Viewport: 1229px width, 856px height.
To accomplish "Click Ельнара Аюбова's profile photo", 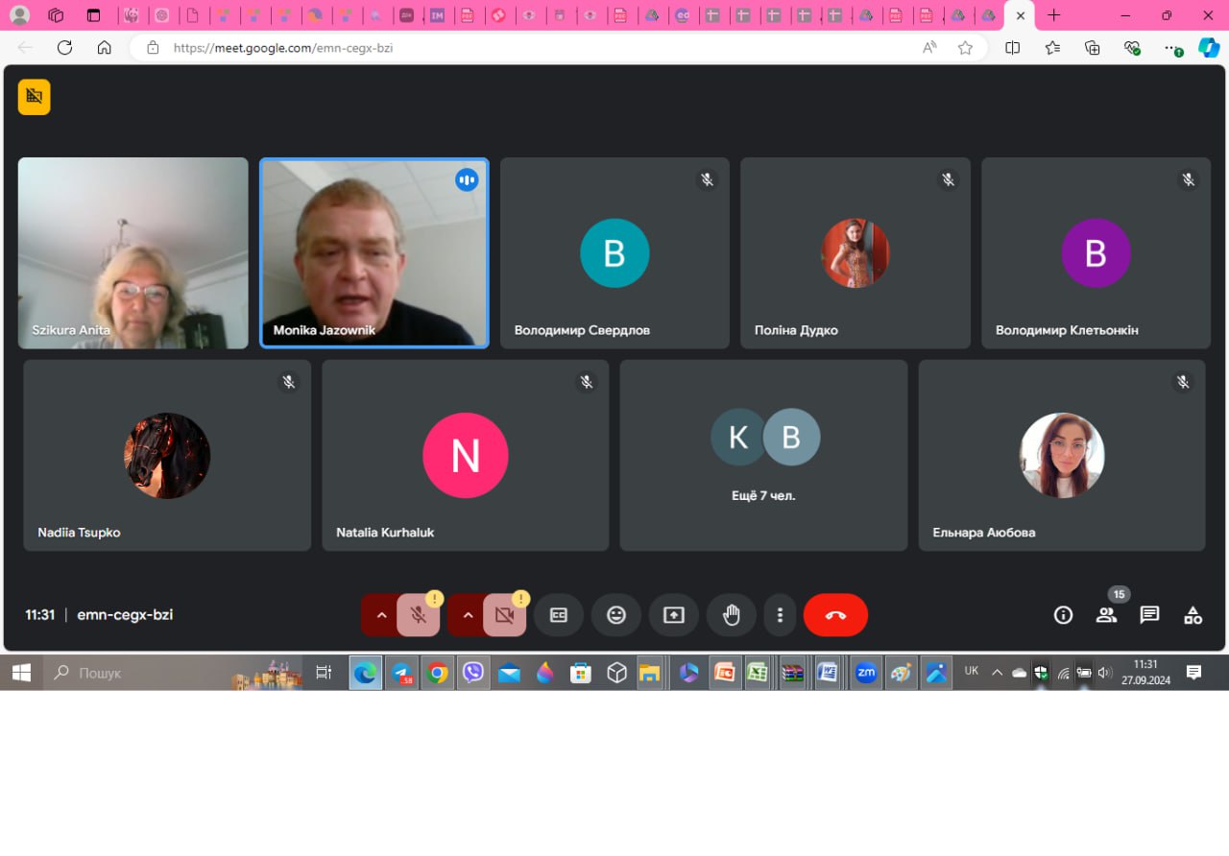I will click(1062, 456).
